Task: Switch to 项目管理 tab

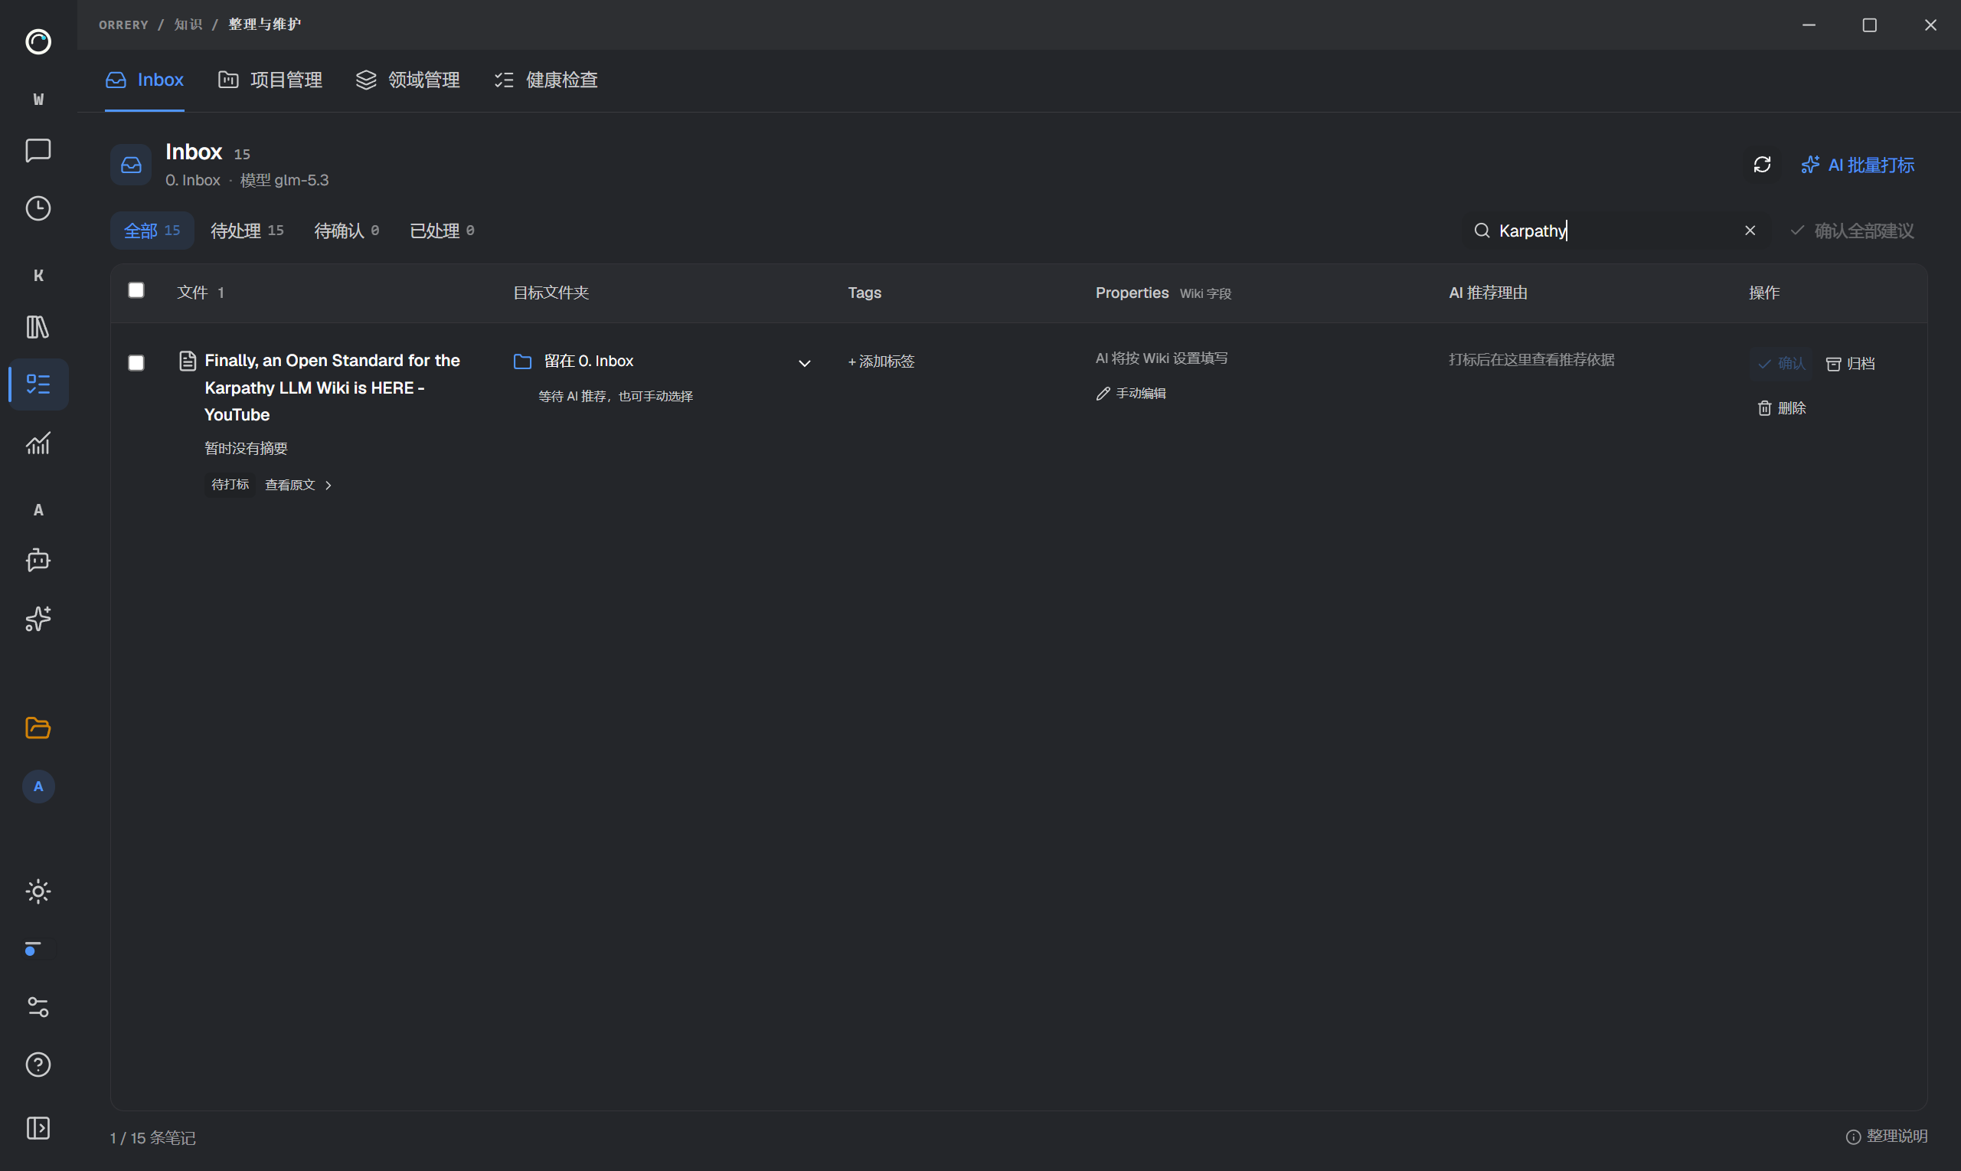Action: click(270, 80)
